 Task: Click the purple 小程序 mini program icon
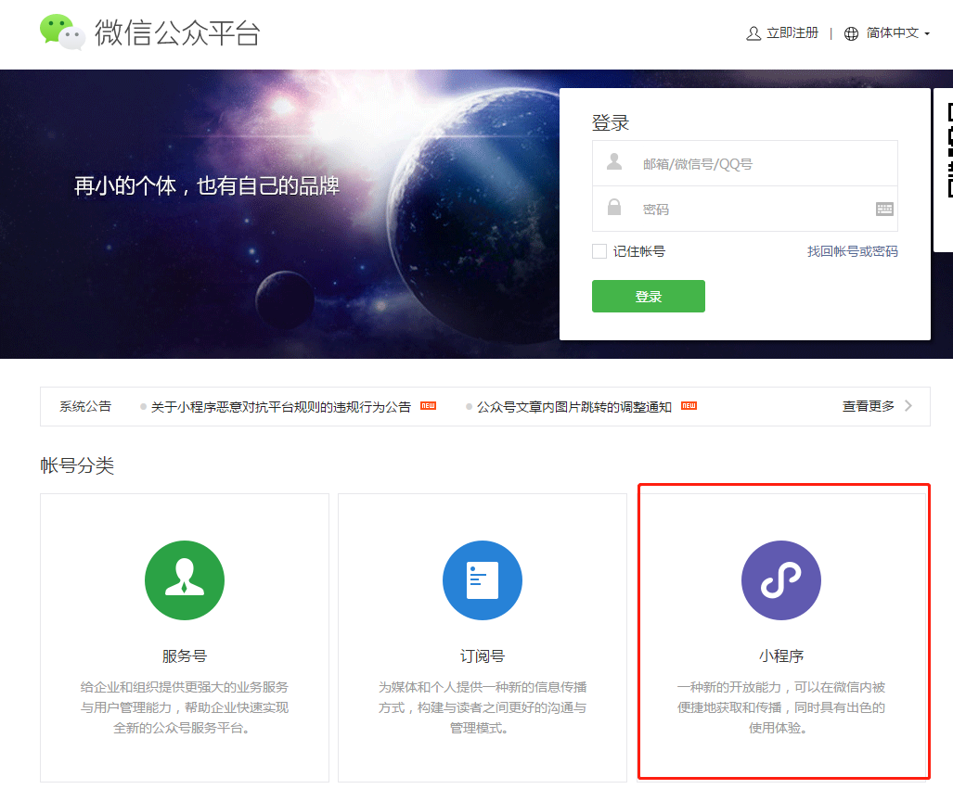click(780, 580)
